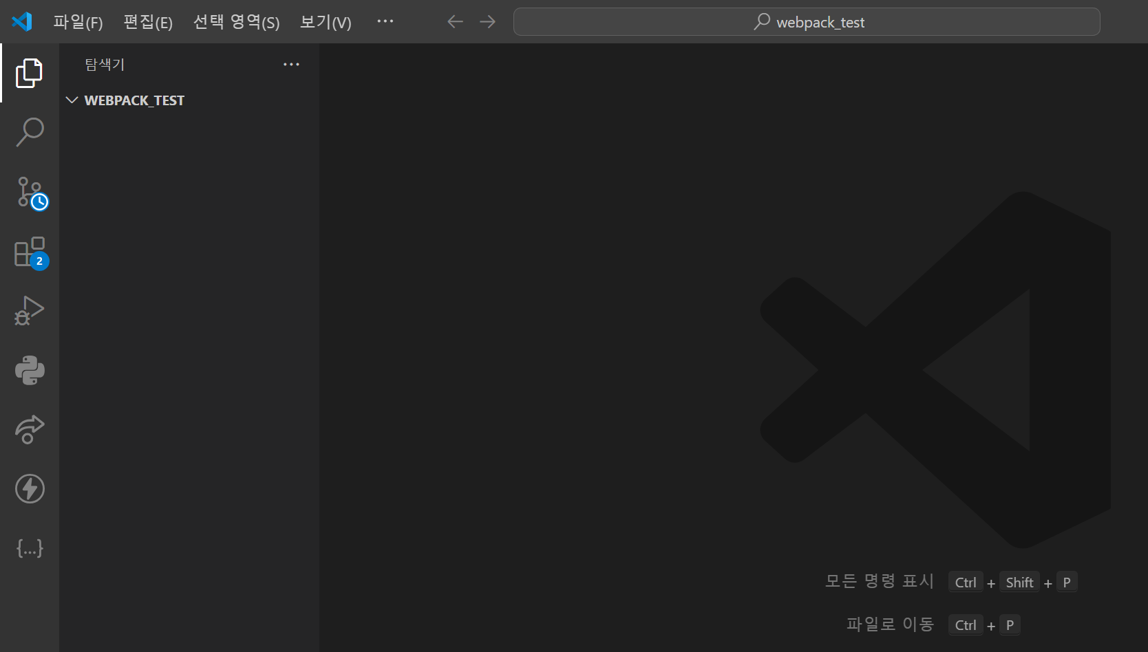
Task: Open the Extensions view with badge 2
Action: [31, 252]
